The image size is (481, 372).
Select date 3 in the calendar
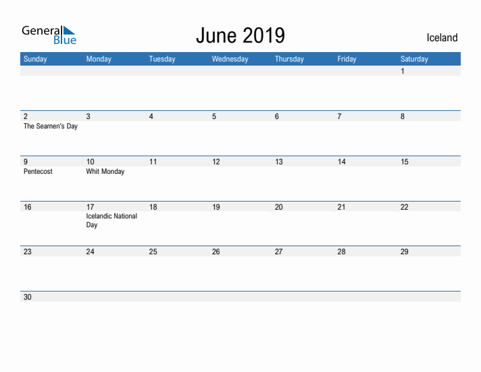(88, 116)
